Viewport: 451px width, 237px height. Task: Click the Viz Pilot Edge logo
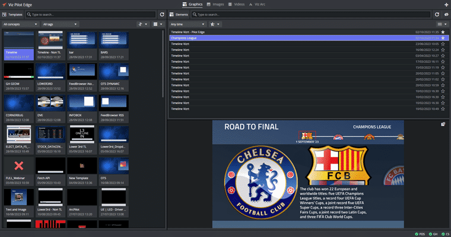pos(4,4)
